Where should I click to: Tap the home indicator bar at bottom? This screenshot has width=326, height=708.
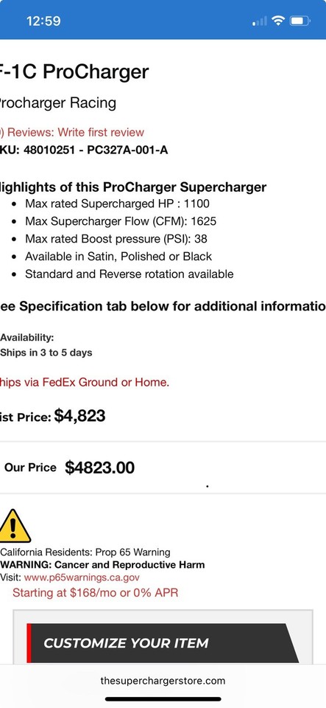point(163,699)
